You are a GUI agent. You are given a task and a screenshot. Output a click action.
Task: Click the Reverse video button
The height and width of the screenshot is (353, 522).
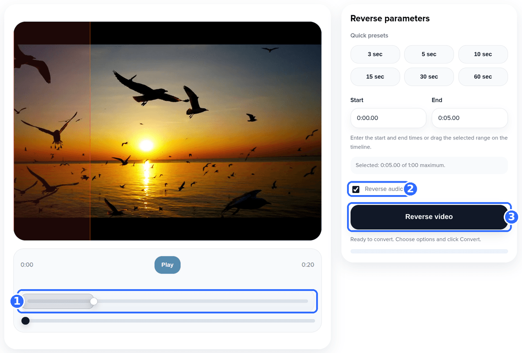(x=429, y=217)
